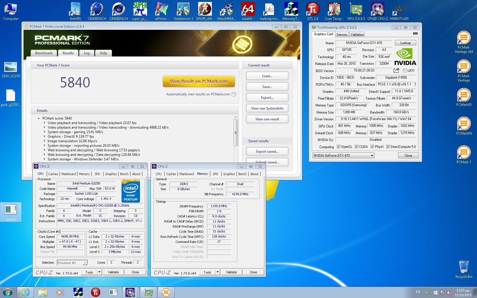
Task: Click the Export saved... button
Action: pyautogui.click(x=267, y=152)
